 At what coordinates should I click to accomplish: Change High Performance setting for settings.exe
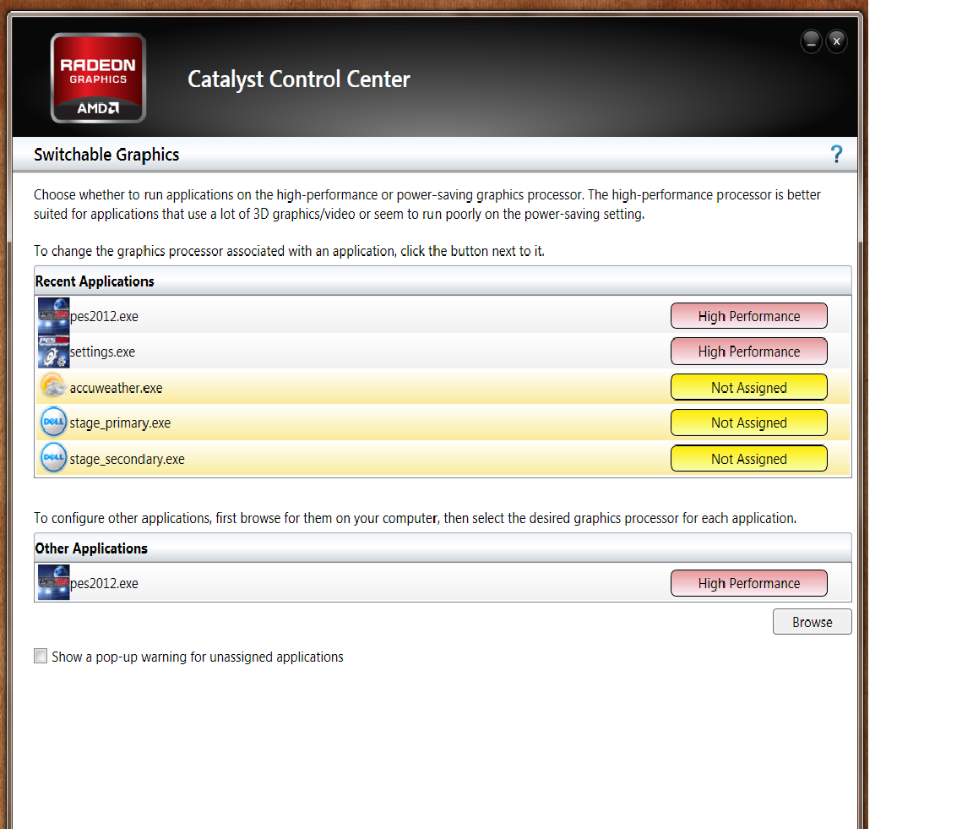748,352
